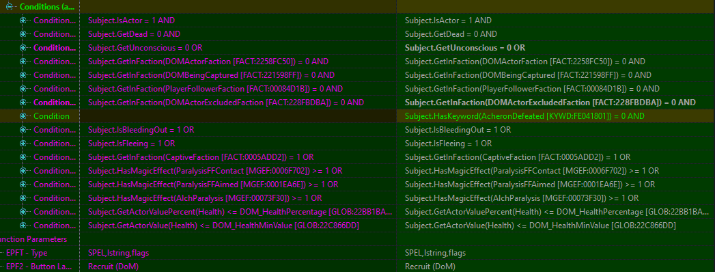Select white GetActorValuePercent(Health) DOM_HealthPercentage cell

[557, 212]
